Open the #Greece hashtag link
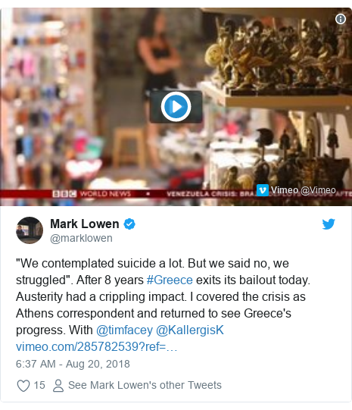The image size is (352, 410). [x=170, y=280]
